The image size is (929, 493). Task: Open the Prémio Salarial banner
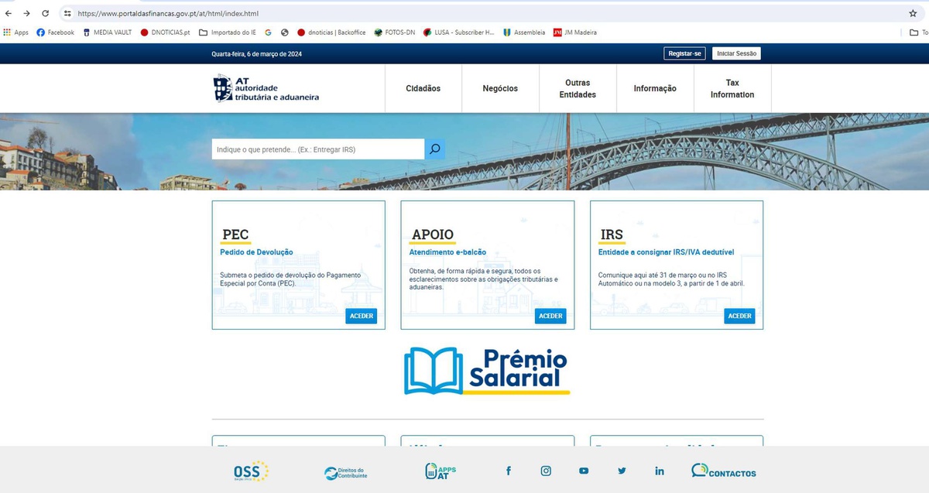(487, 371)
